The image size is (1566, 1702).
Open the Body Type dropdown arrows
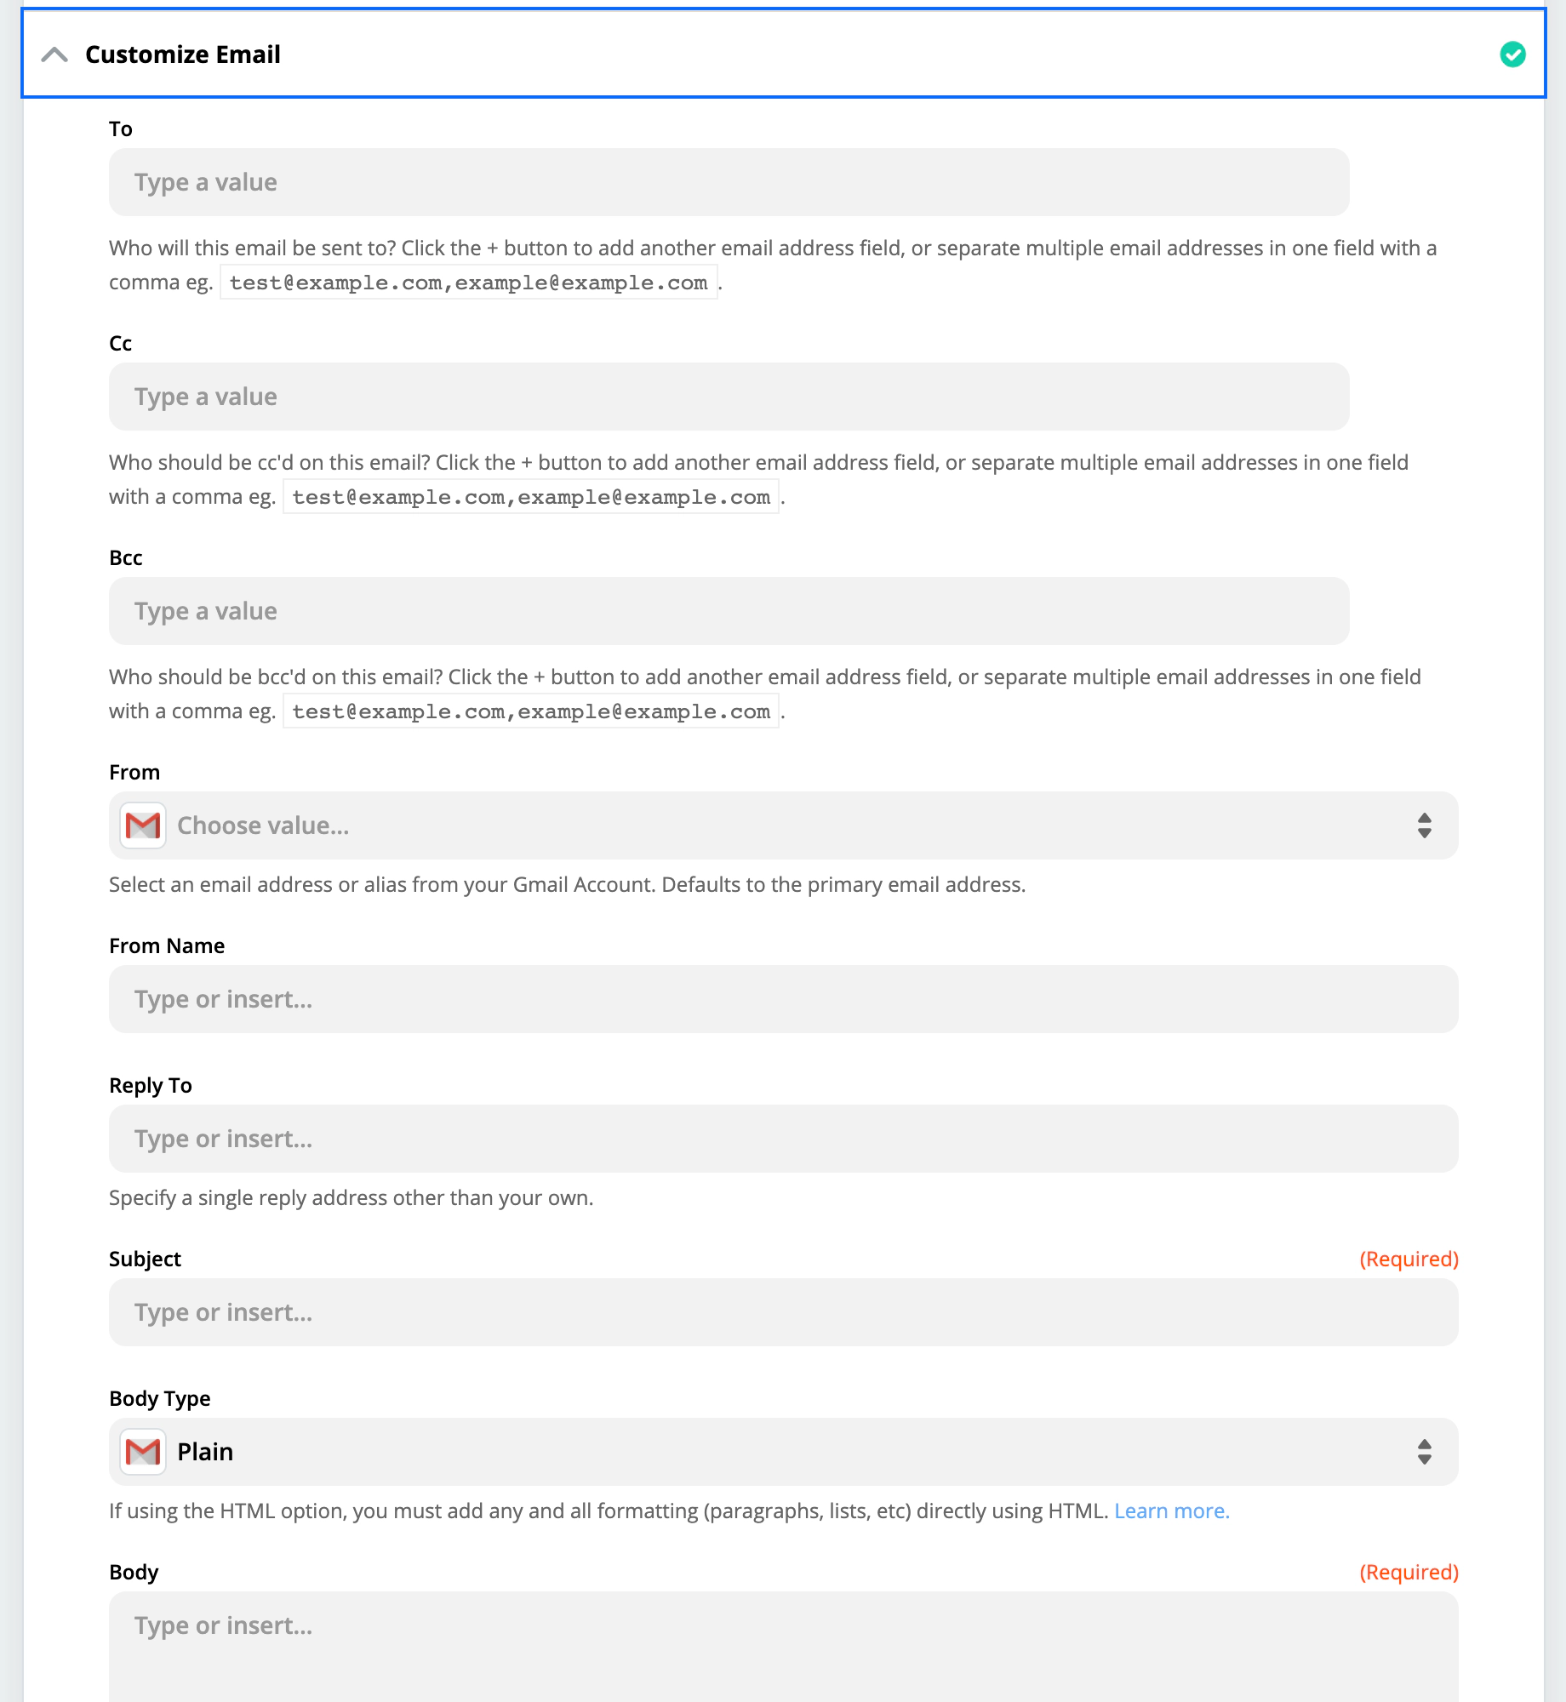[x=1424, y=1452]
